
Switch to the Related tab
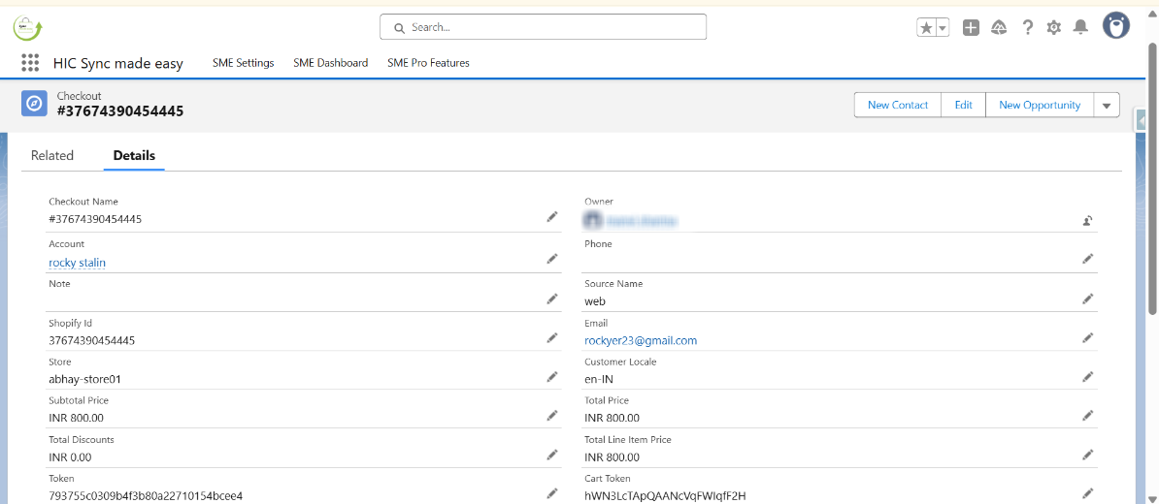point(52,155)
